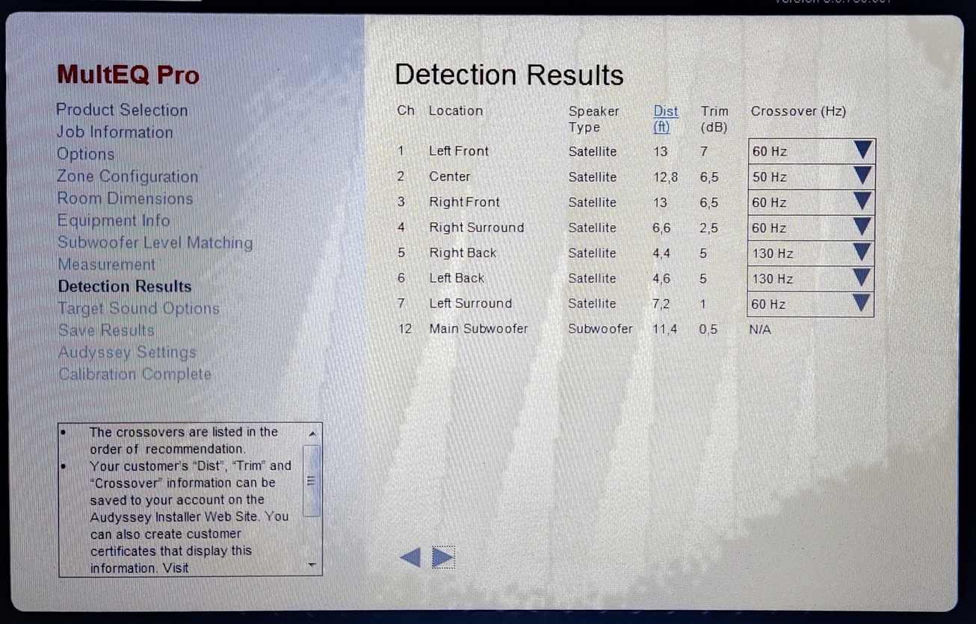Screen dimensions: 976x624
Task: Click the Subwoofer speaker type text
Action: 600,329
